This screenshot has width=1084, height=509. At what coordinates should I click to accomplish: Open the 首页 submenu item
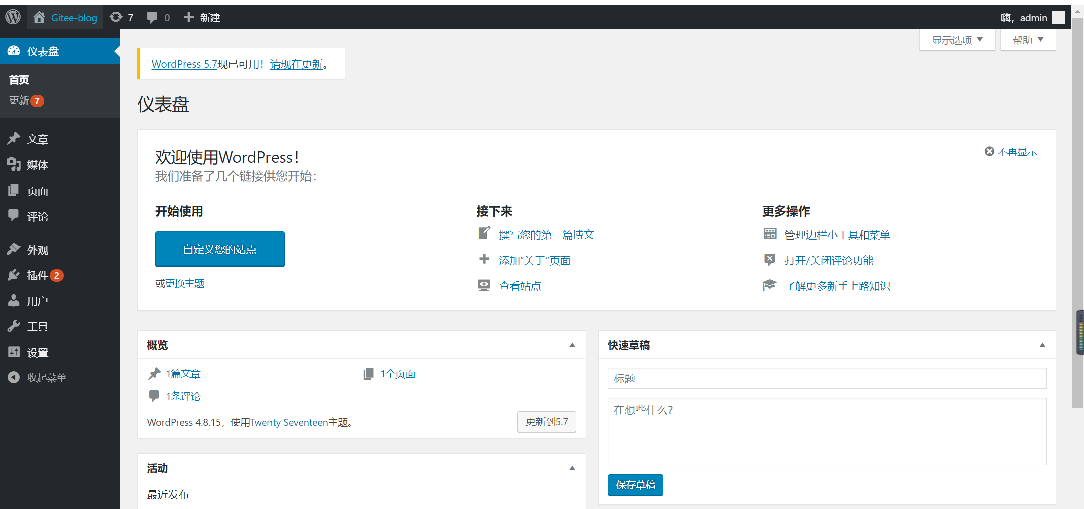click(19, 80)
